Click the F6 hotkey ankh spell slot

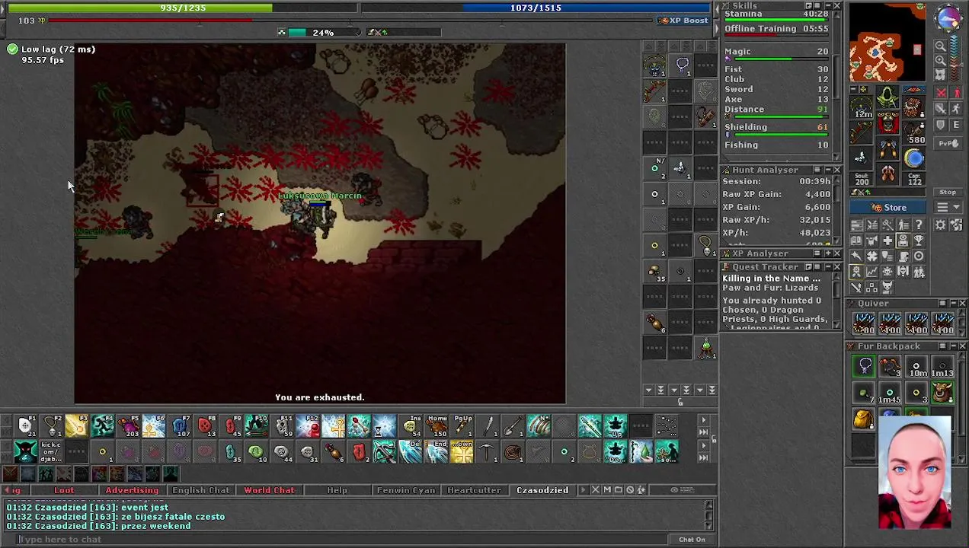(154, 426)
